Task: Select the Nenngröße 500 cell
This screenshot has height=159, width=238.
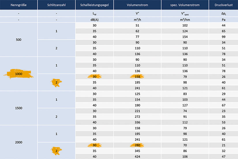Action: [x=19, y=40]
